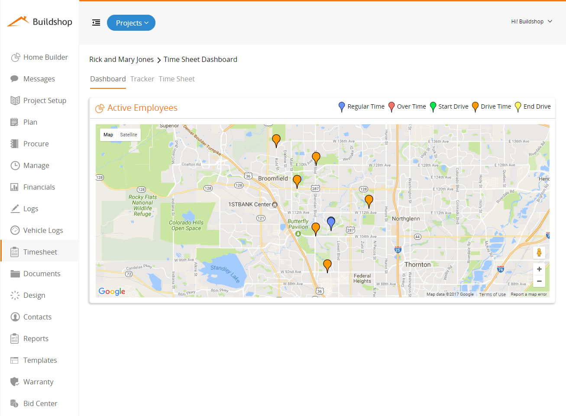The width and height of the screenshot is (566, 416).
Task: Click the Broomfield label on the map
Action: click(273, 178)
